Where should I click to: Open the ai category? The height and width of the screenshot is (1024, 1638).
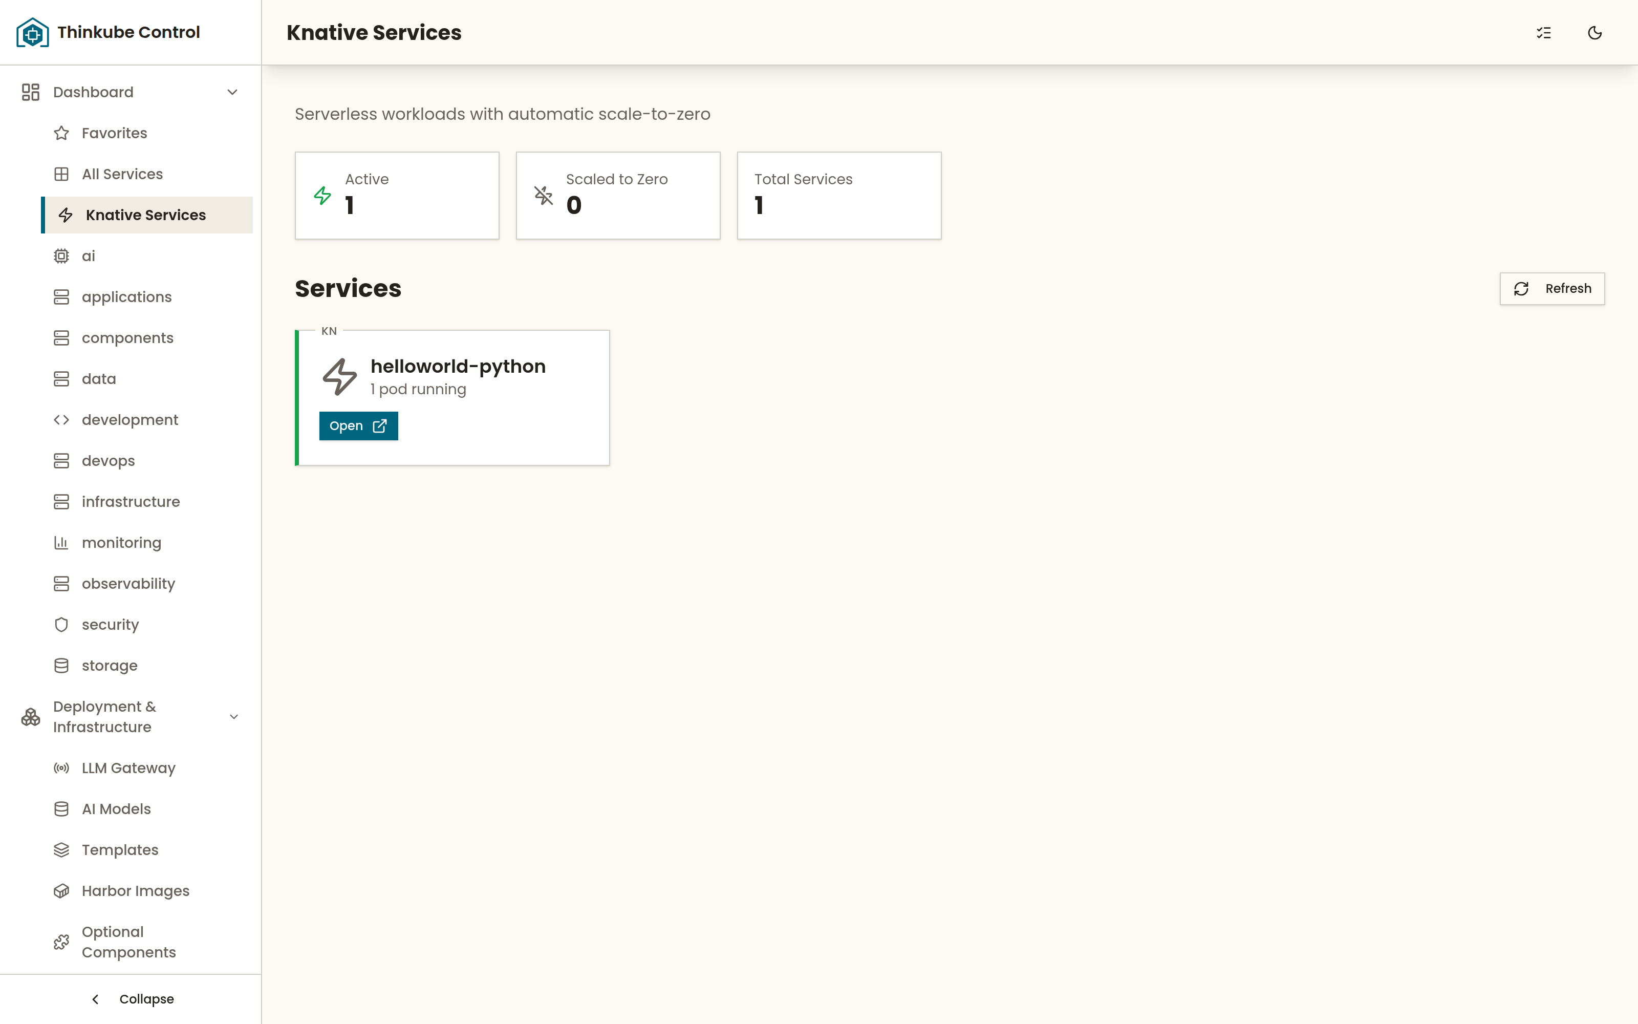click(89, 256)
